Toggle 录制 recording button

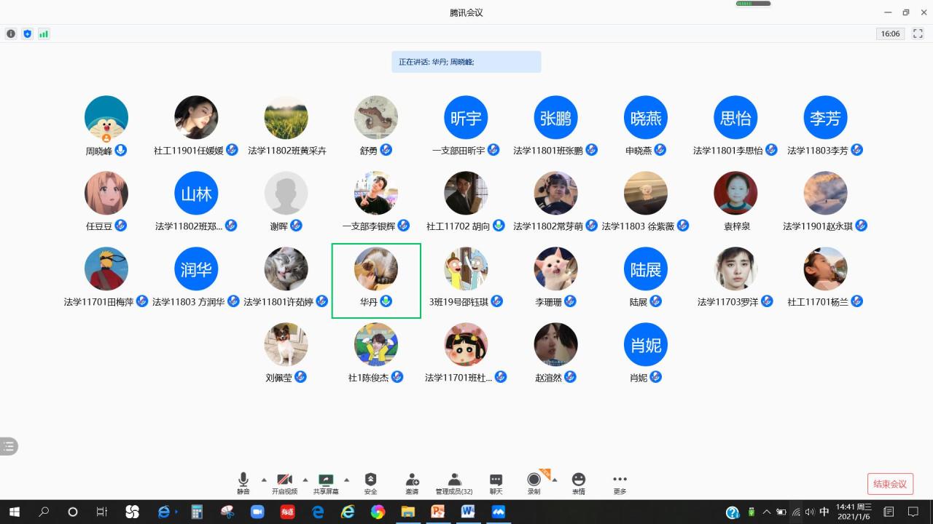click(534, 483)
